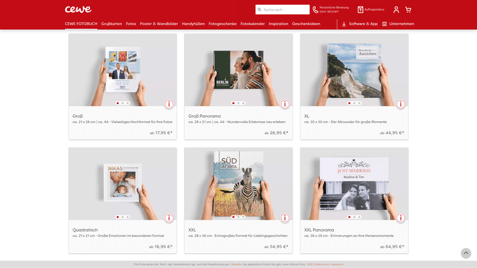This screenshot has width=477, height=268.
Task: Select second slide dot on Quadratisch image
Action: (x=123, y=217)
